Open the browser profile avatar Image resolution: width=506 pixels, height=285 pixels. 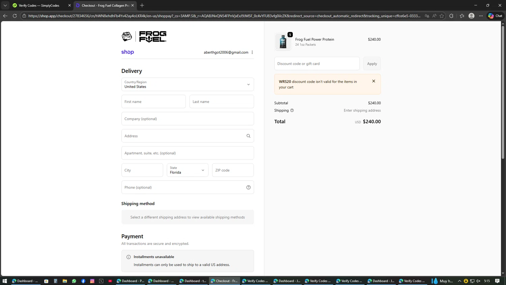(472, 16)
